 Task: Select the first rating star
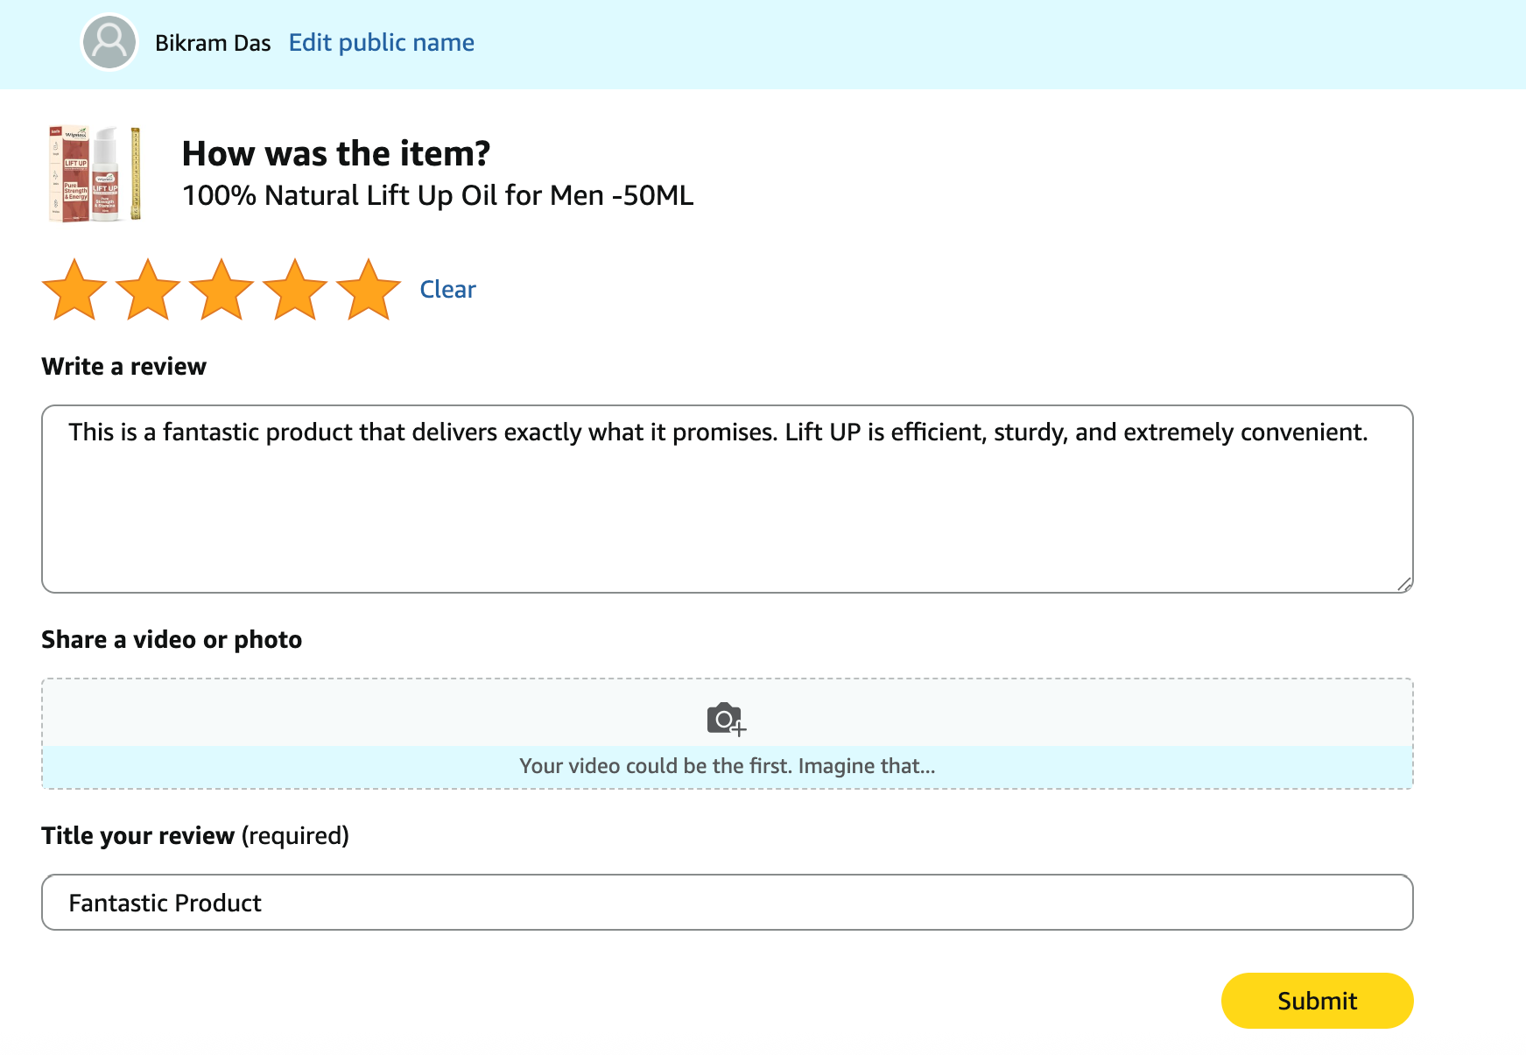click(74, 290)
